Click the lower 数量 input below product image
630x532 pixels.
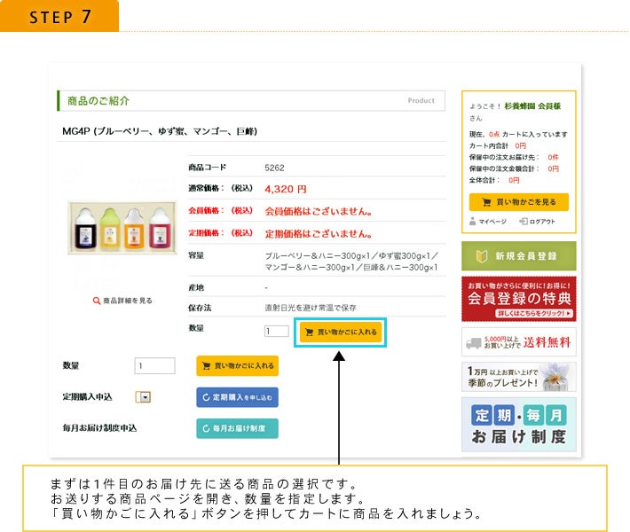[154, 365]
